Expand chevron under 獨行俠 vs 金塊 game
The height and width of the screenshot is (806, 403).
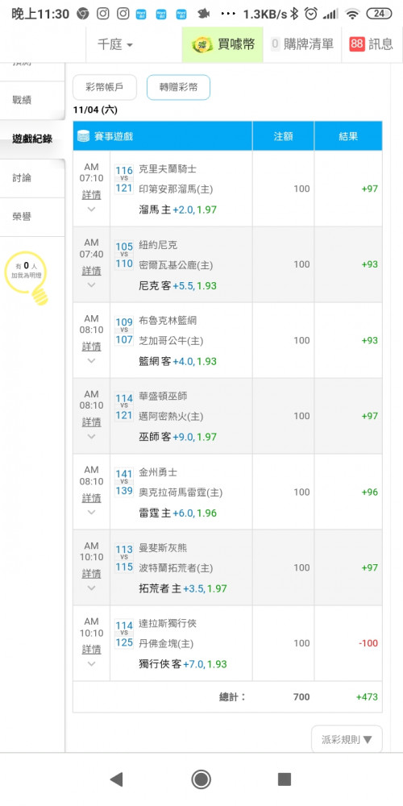coord(92,663)
